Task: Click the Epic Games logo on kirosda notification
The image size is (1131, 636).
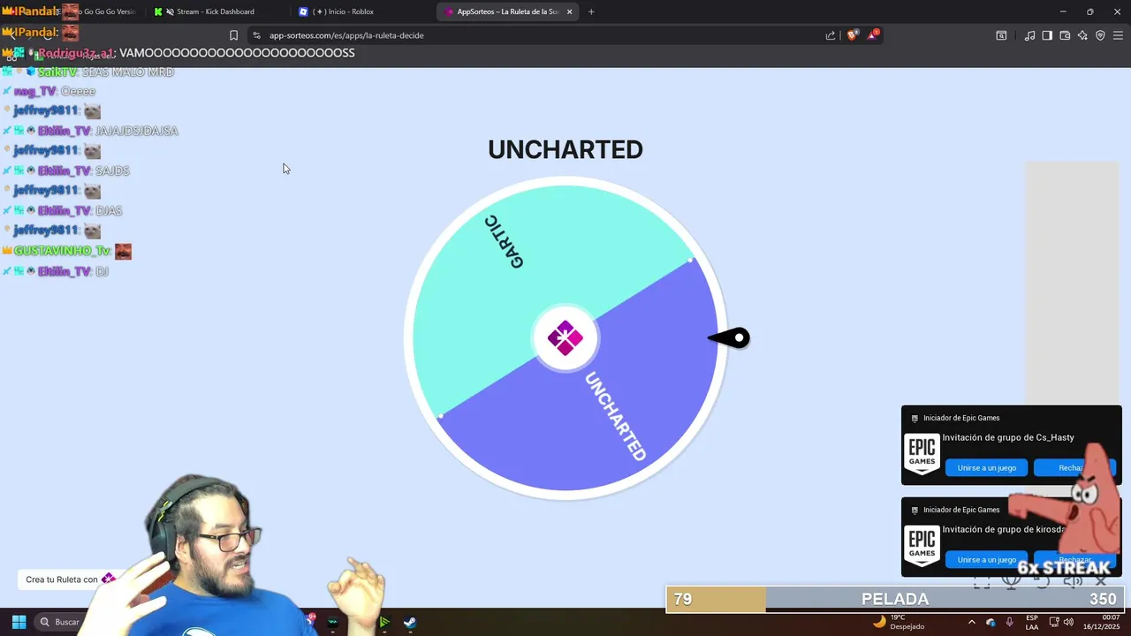Action: (922, 546)
